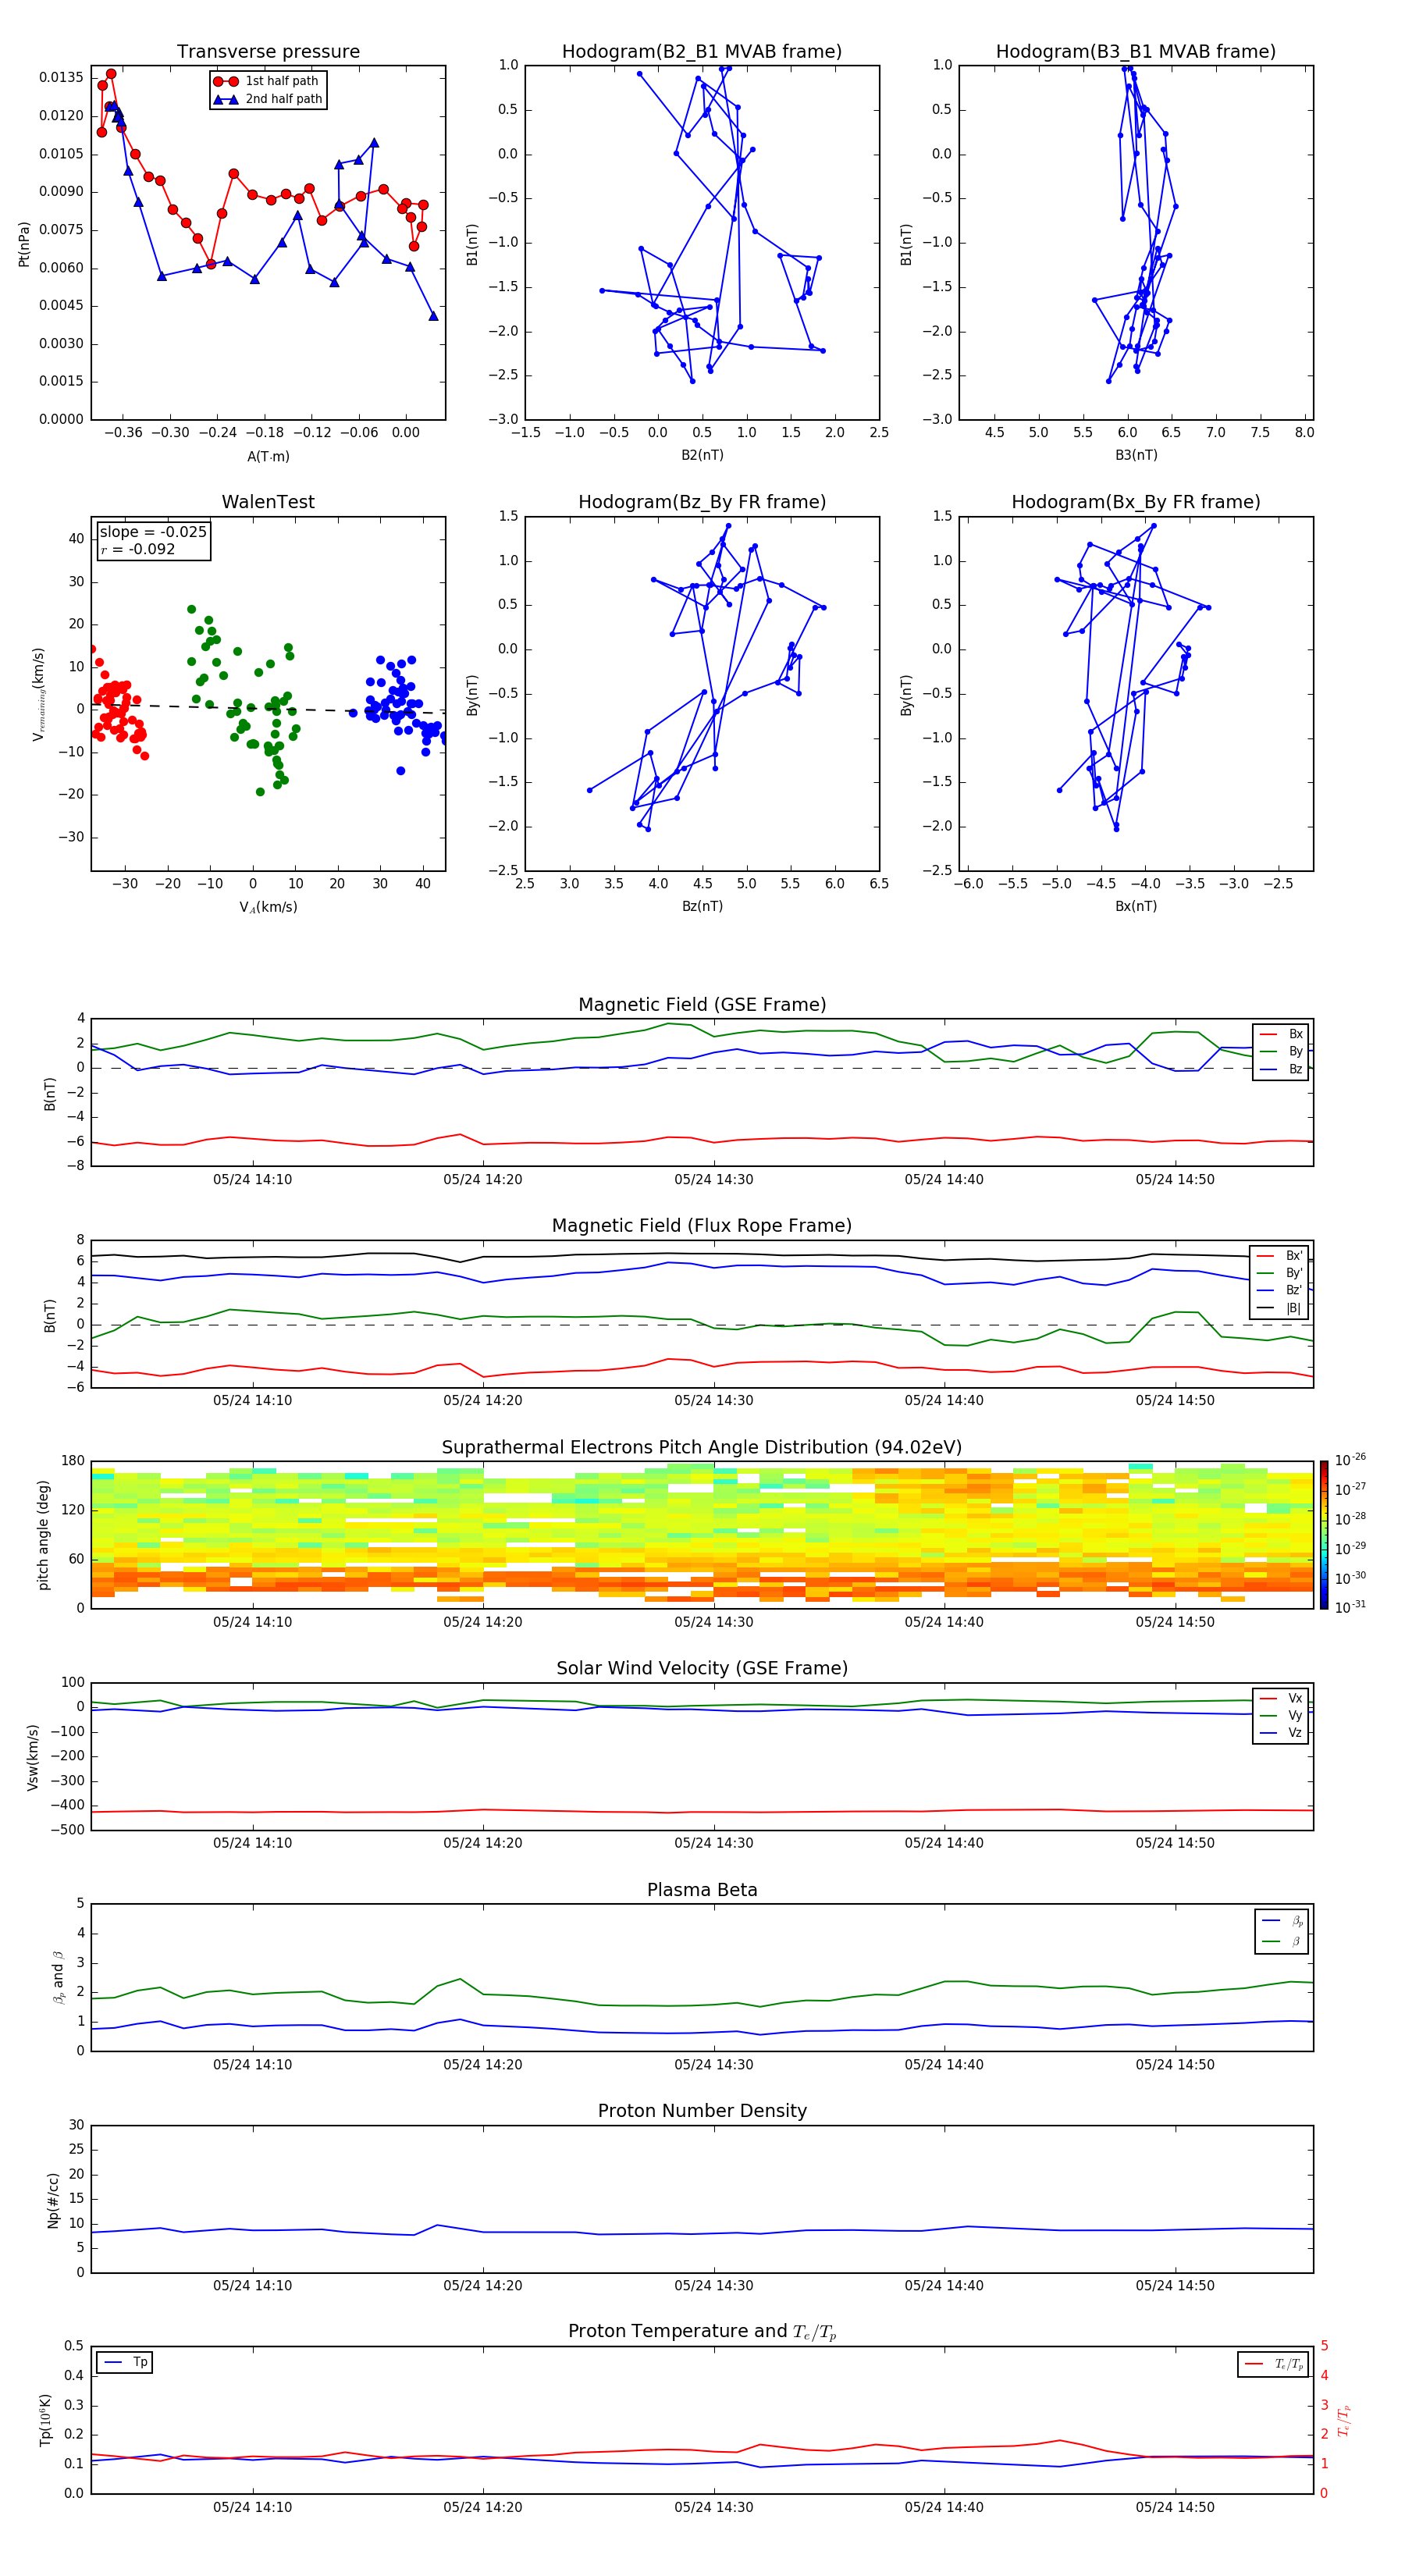This screenshot has width=1405, height=2576.
Task: Click the 'VA(km/s)' x-axis label
Action: click(268, 907)
